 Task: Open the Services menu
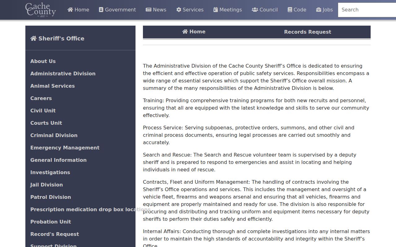point(190,10)
